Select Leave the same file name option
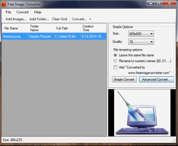Viewport: 178px width, 146px height. (x=134, y=55)
